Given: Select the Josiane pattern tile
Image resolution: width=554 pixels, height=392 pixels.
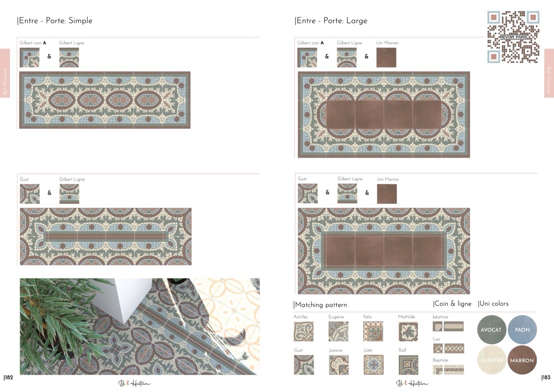Looking at the screenshot, I should (x=339, y=365).
